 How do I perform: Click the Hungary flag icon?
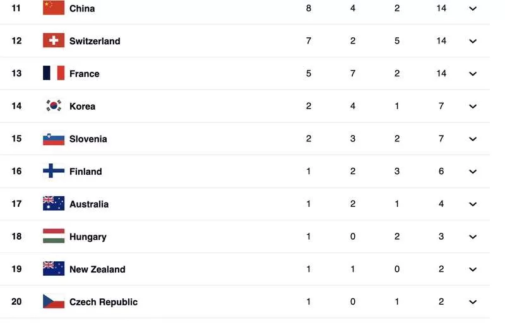point(54,236)
